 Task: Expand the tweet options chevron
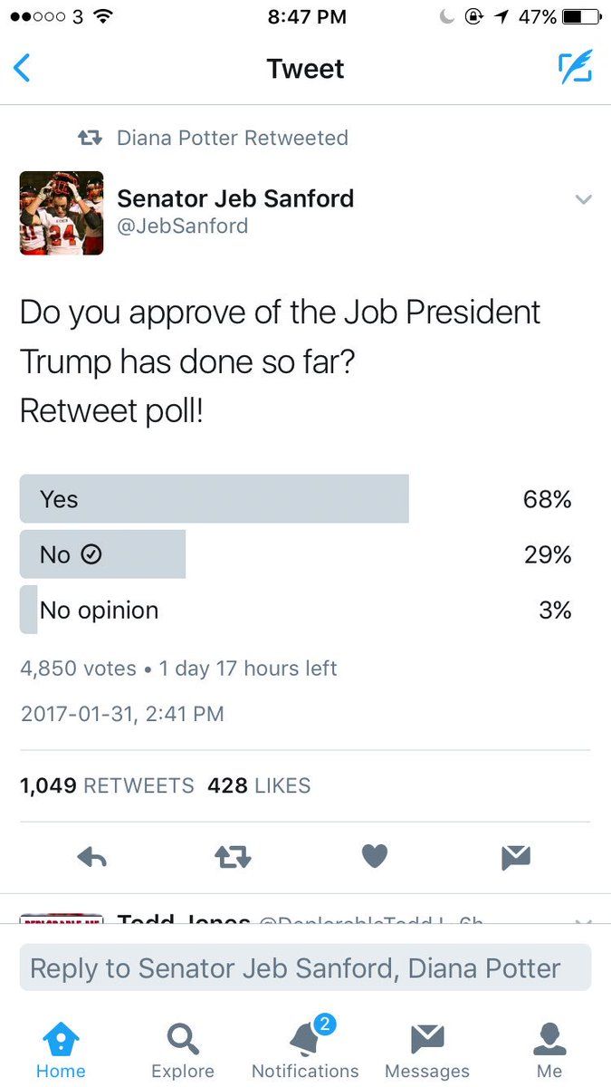click(584, 199)
